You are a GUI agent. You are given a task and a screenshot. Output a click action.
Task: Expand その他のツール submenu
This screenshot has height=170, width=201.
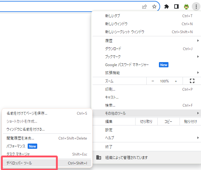(x=147, y=113)
